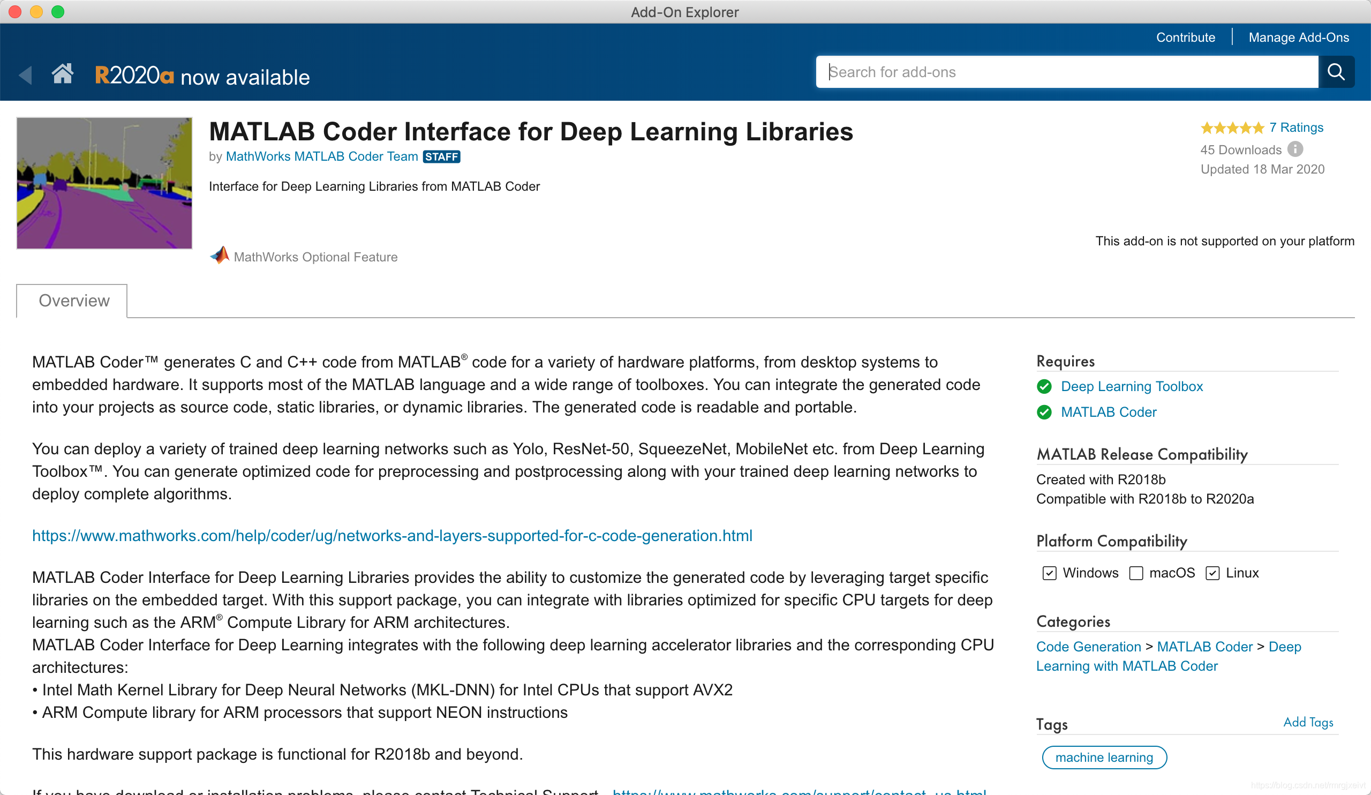1371x795 pixels.
Task: Open Manage Add-Ons menu item
Action: pyautogui.click(x=1298, y=37)
